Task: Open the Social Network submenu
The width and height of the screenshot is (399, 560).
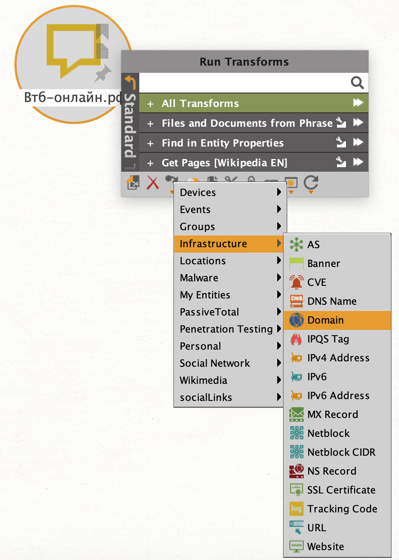Action: [x=229, y=363]
